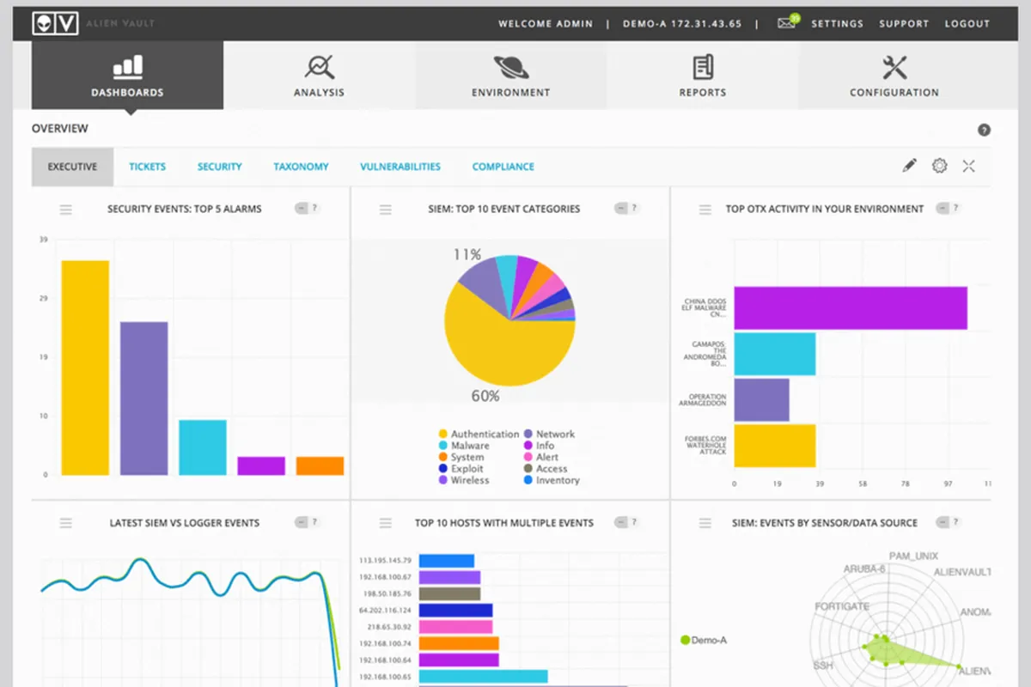Toggle the Authentication legend swatch
The image size is (1031, 687).
tap(443, 435)
